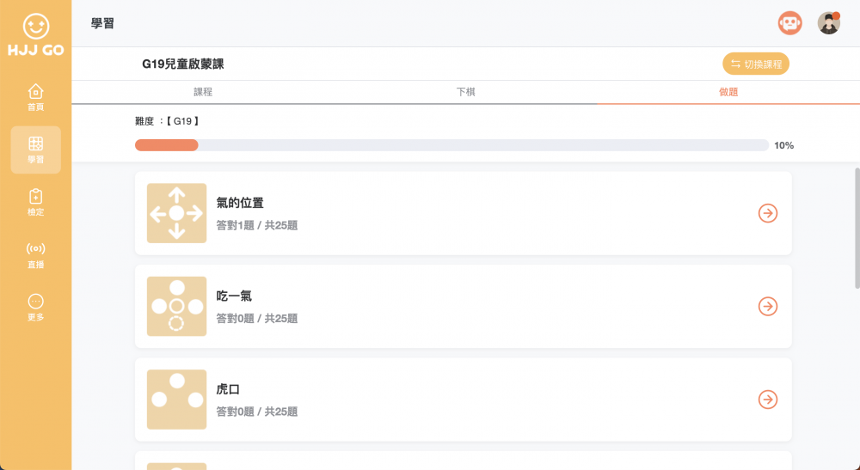Screen dimensions: 860x470
Task: Open 氣的位置 arrow button
Action: [x=768, y=213]
